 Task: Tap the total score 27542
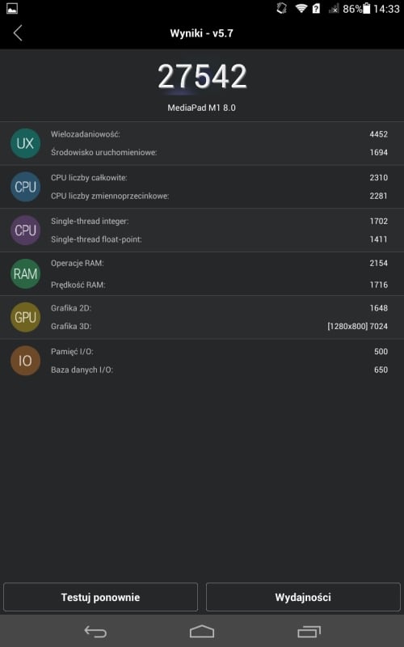[202, 77]
